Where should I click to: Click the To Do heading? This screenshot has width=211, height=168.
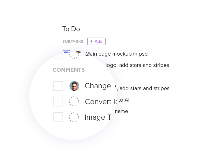(x=71, y=29)
